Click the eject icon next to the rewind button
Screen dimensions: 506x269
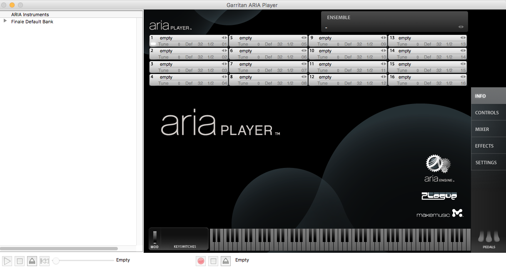[x=32, y=261]
